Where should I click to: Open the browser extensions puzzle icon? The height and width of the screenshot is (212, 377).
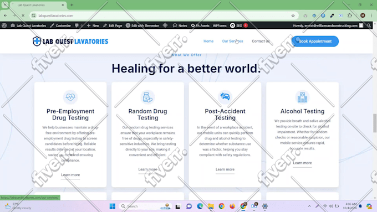point(350,15)
